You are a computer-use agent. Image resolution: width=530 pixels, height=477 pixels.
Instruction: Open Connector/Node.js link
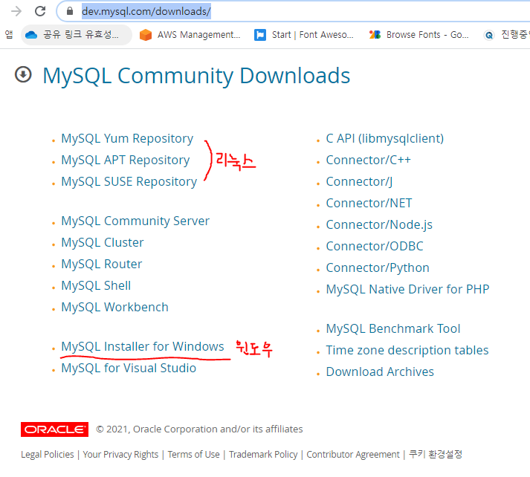point(379,225)
